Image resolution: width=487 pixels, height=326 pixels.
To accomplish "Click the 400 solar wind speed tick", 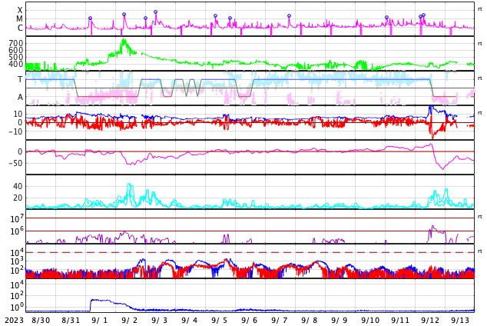I will pyautogui.click(x=16, y=64).
